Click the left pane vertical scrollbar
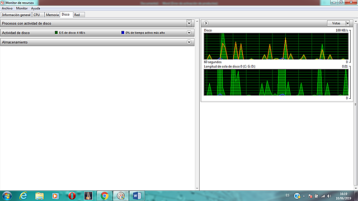 (x=197, y=105)
